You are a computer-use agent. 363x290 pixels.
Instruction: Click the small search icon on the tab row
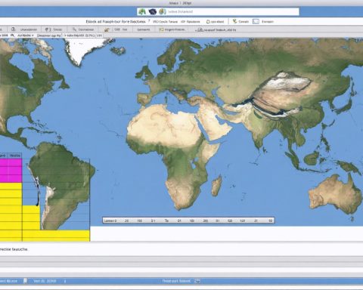tap(12, 35)
